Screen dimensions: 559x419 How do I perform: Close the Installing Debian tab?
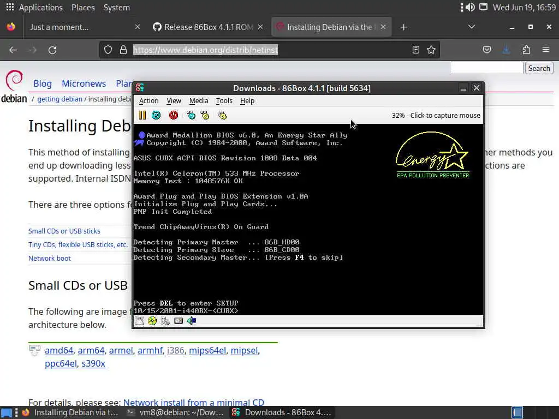pyautogui.click(x=383, y=27)
